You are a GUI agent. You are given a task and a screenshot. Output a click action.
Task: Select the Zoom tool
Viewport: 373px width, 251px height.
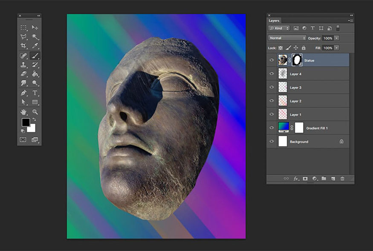pos(35,112)
